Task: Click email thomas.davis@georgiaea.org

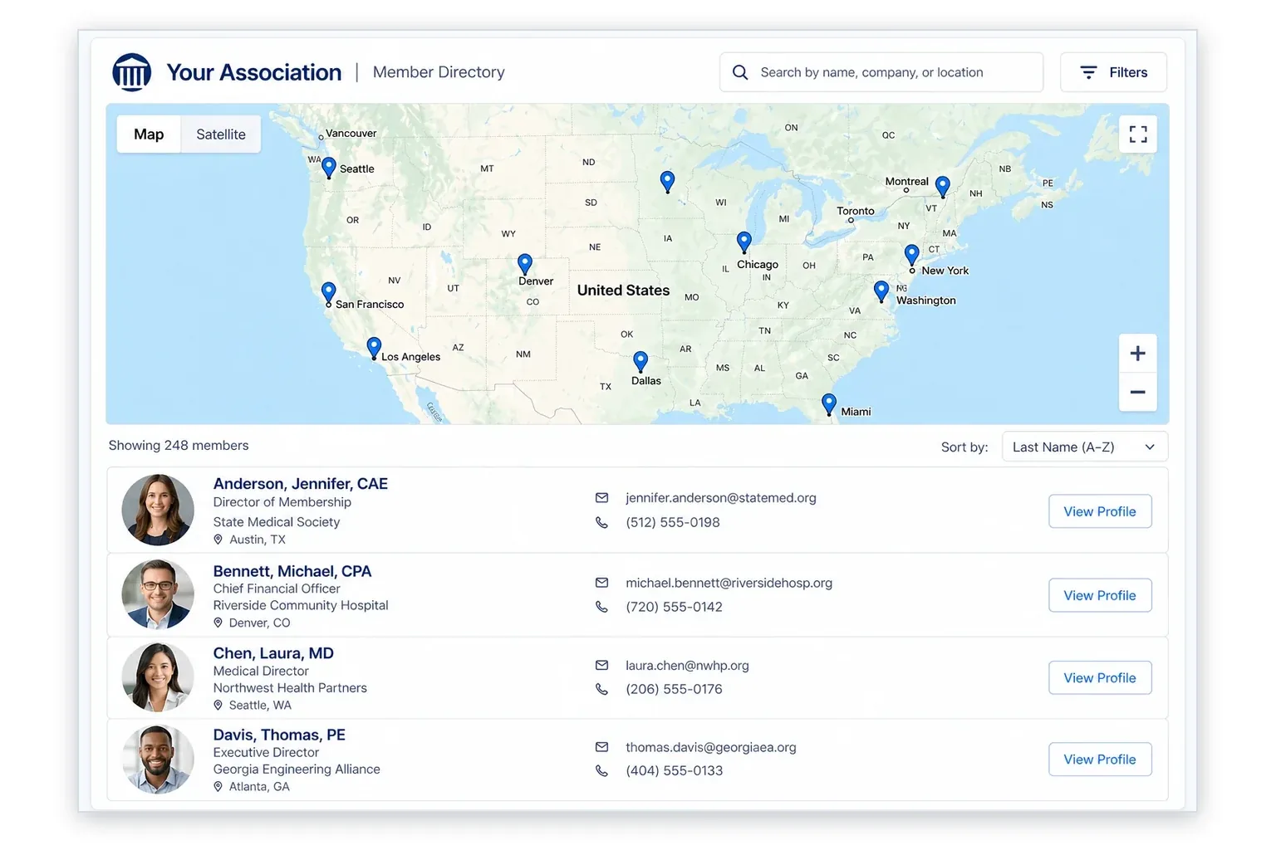Action: (x=711, y=747)
